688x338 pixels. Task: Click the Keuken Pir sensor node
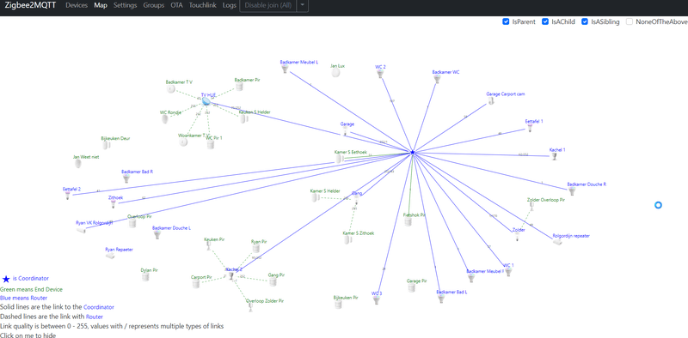click(209, 246)
